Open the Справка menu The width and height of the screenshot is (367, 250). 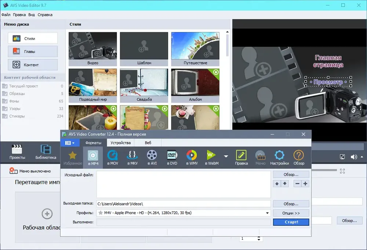pos(45,15)
